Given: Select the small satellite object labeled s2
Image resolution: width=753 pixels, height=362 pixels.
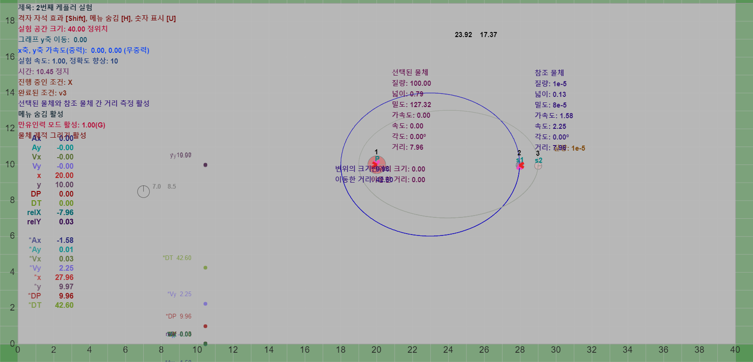Looking at the screenshot, I should point(538,165).
